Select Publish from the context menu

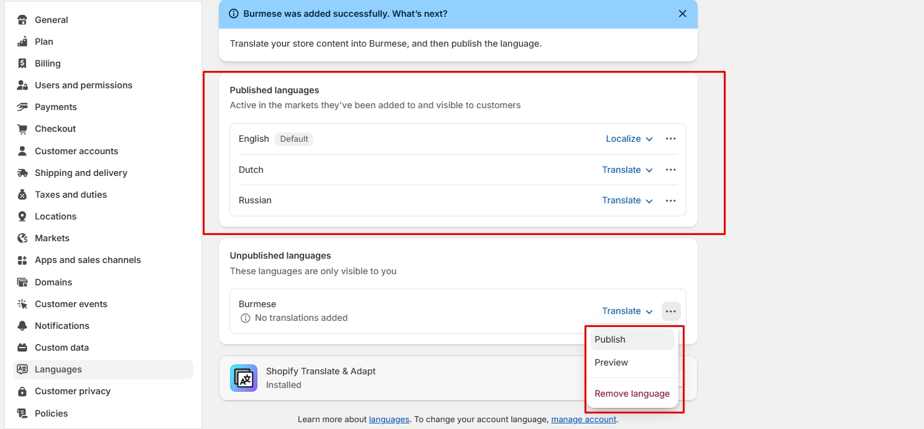pyautogui.click(x=610, y=339)
